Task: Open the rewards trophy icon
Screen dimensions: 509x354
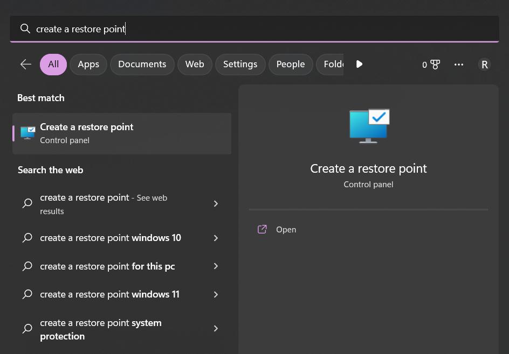Action: [435, 65]
